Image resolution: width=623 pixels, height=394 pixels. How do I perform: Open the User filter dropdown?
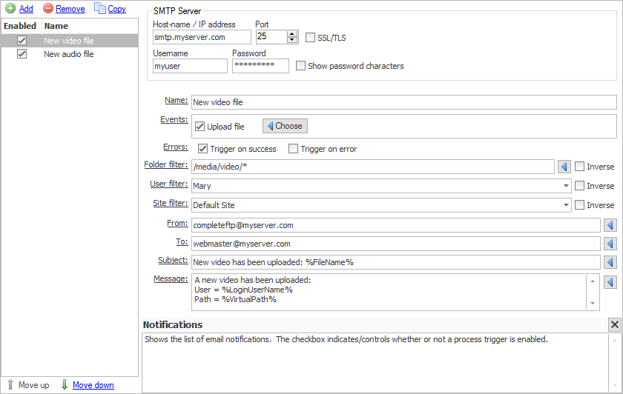click(566, 186)
